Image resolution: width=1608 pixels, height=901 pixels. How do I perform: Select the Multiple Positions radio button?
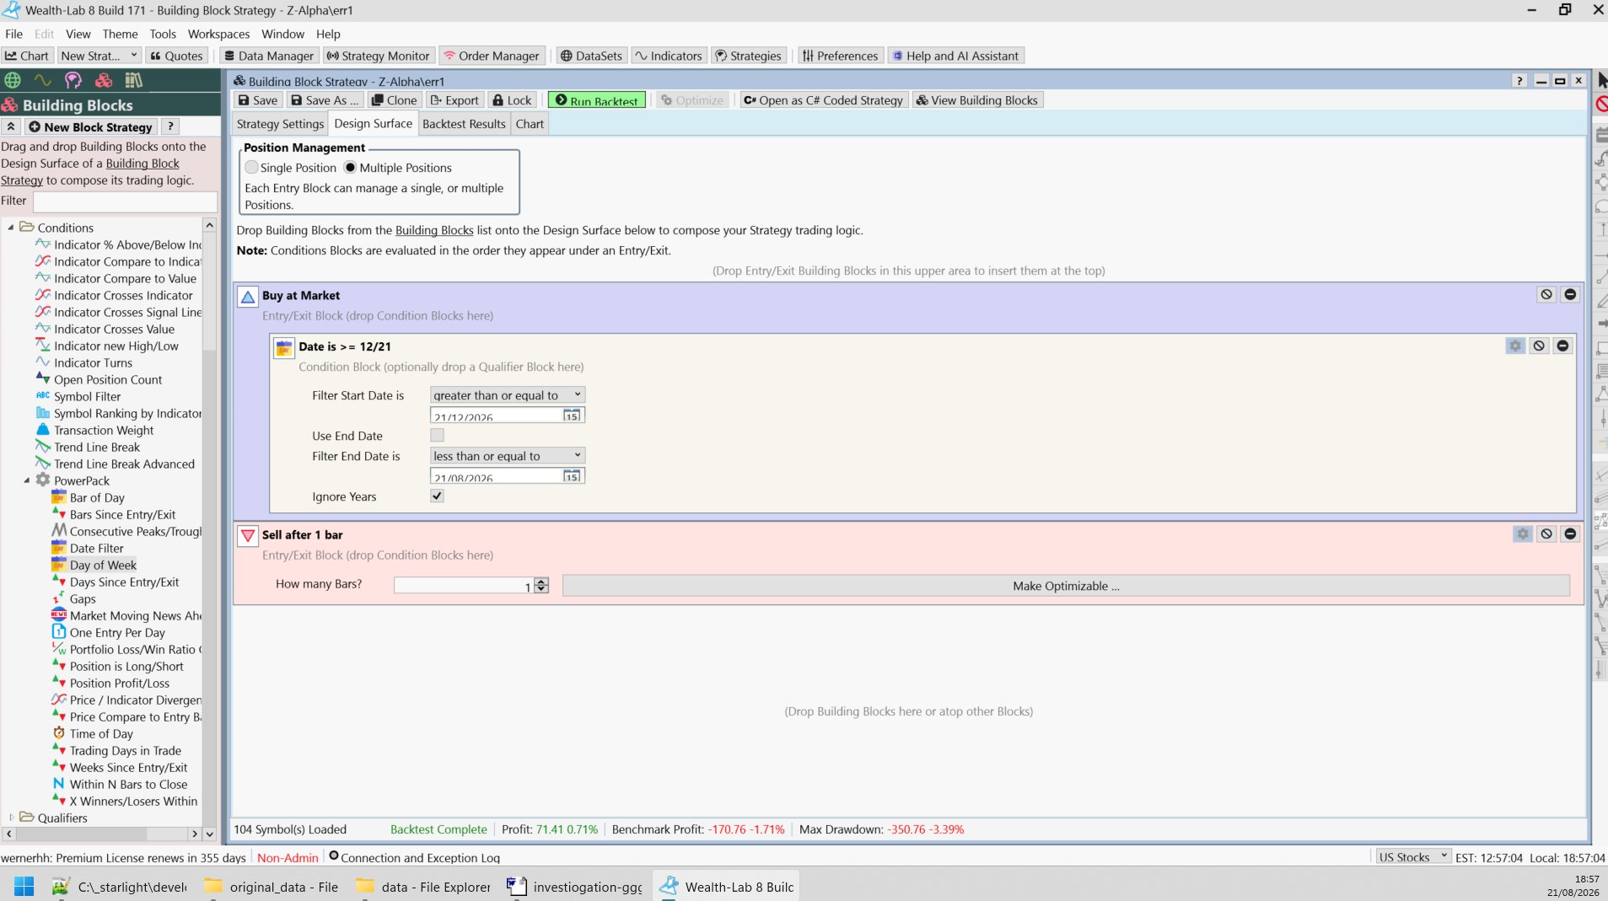click(350, 168)
